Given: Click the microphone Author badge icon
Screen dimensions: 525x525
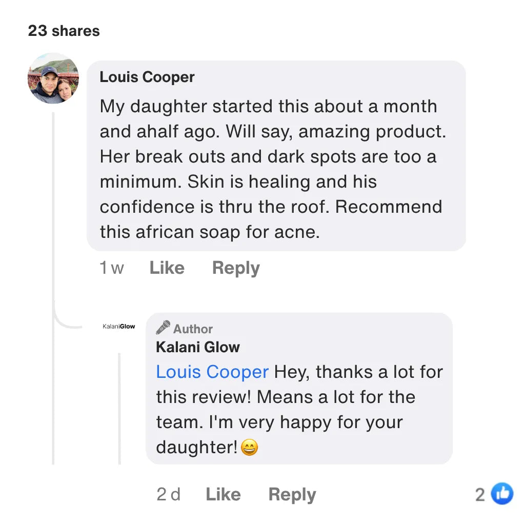Looking at the screenshot, I should (163, 328).
